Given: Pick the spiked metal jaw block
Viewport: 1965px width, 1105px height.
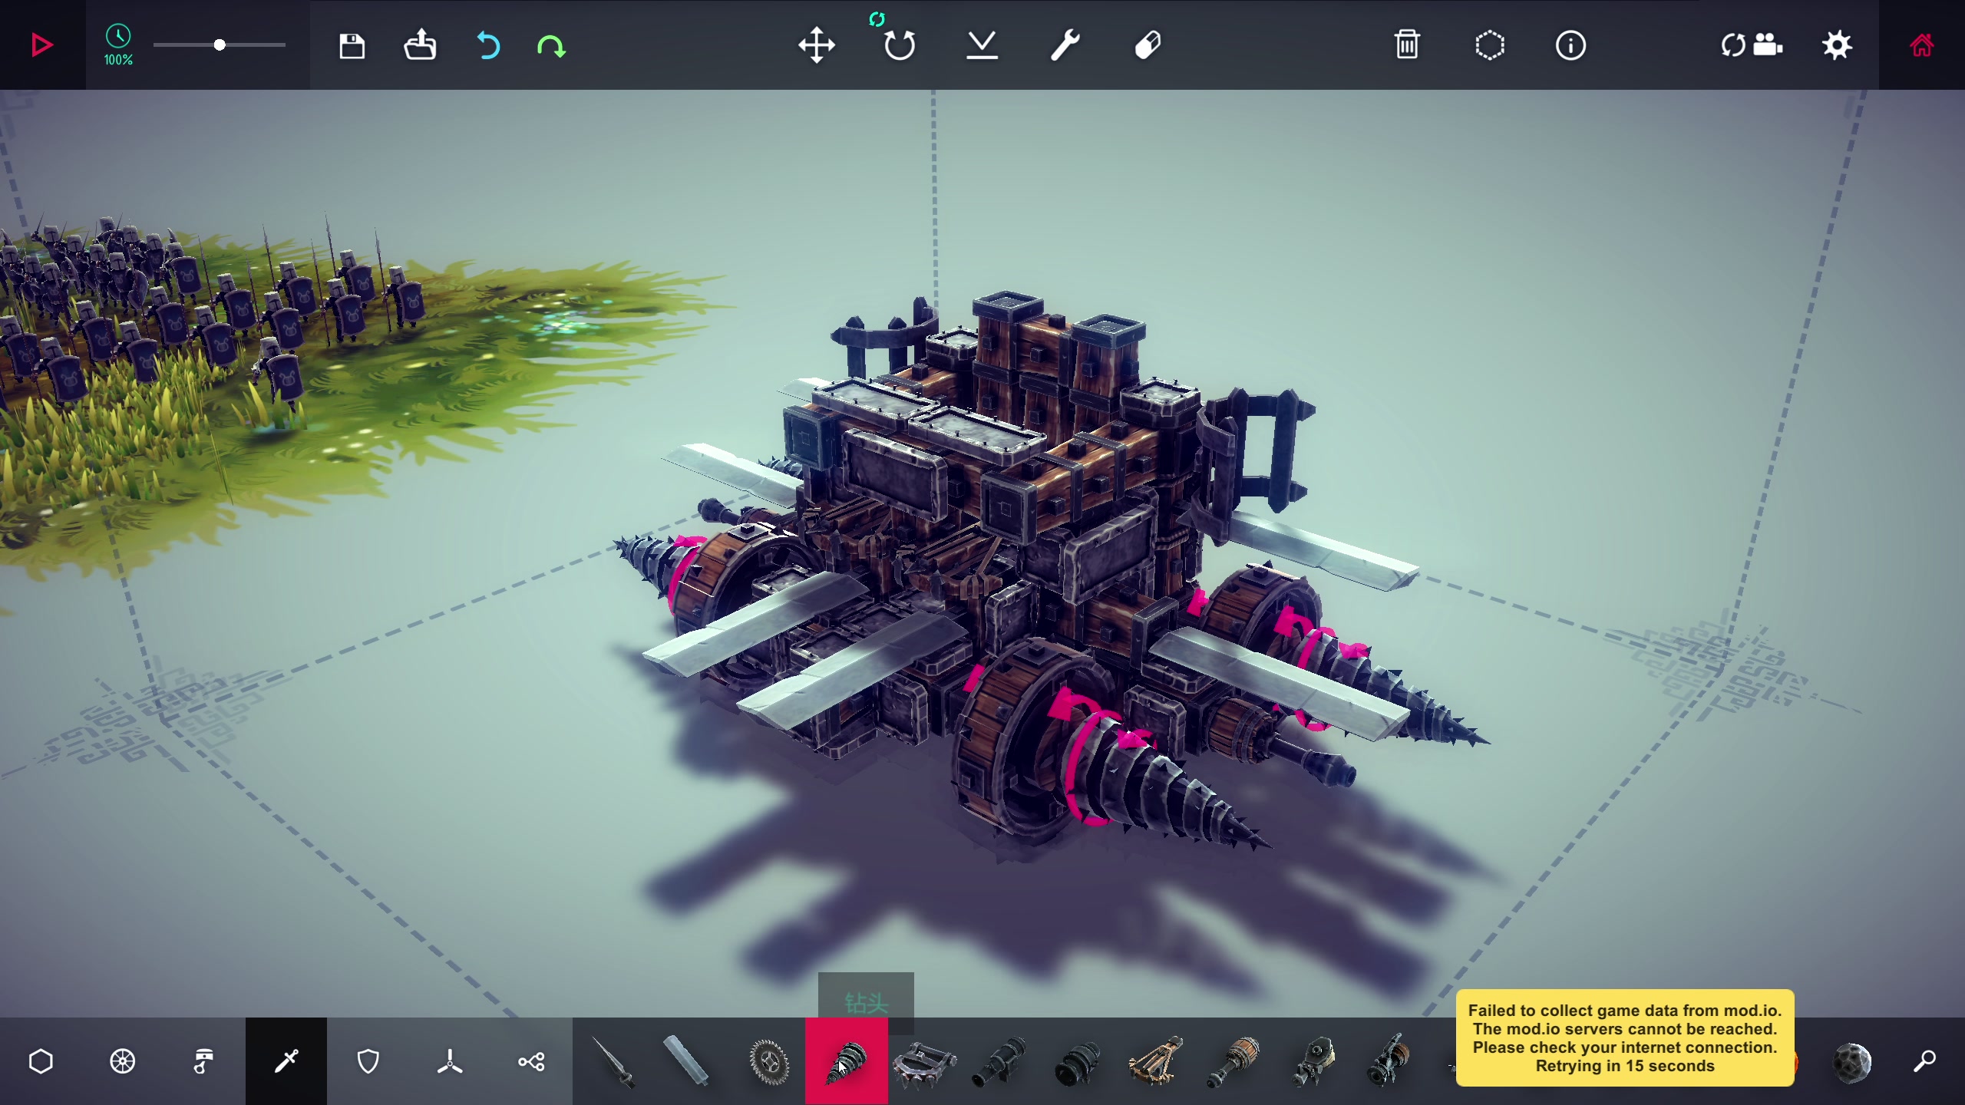Looking at the screenshot, I should pyautogui.click(x=924, y=1064).
